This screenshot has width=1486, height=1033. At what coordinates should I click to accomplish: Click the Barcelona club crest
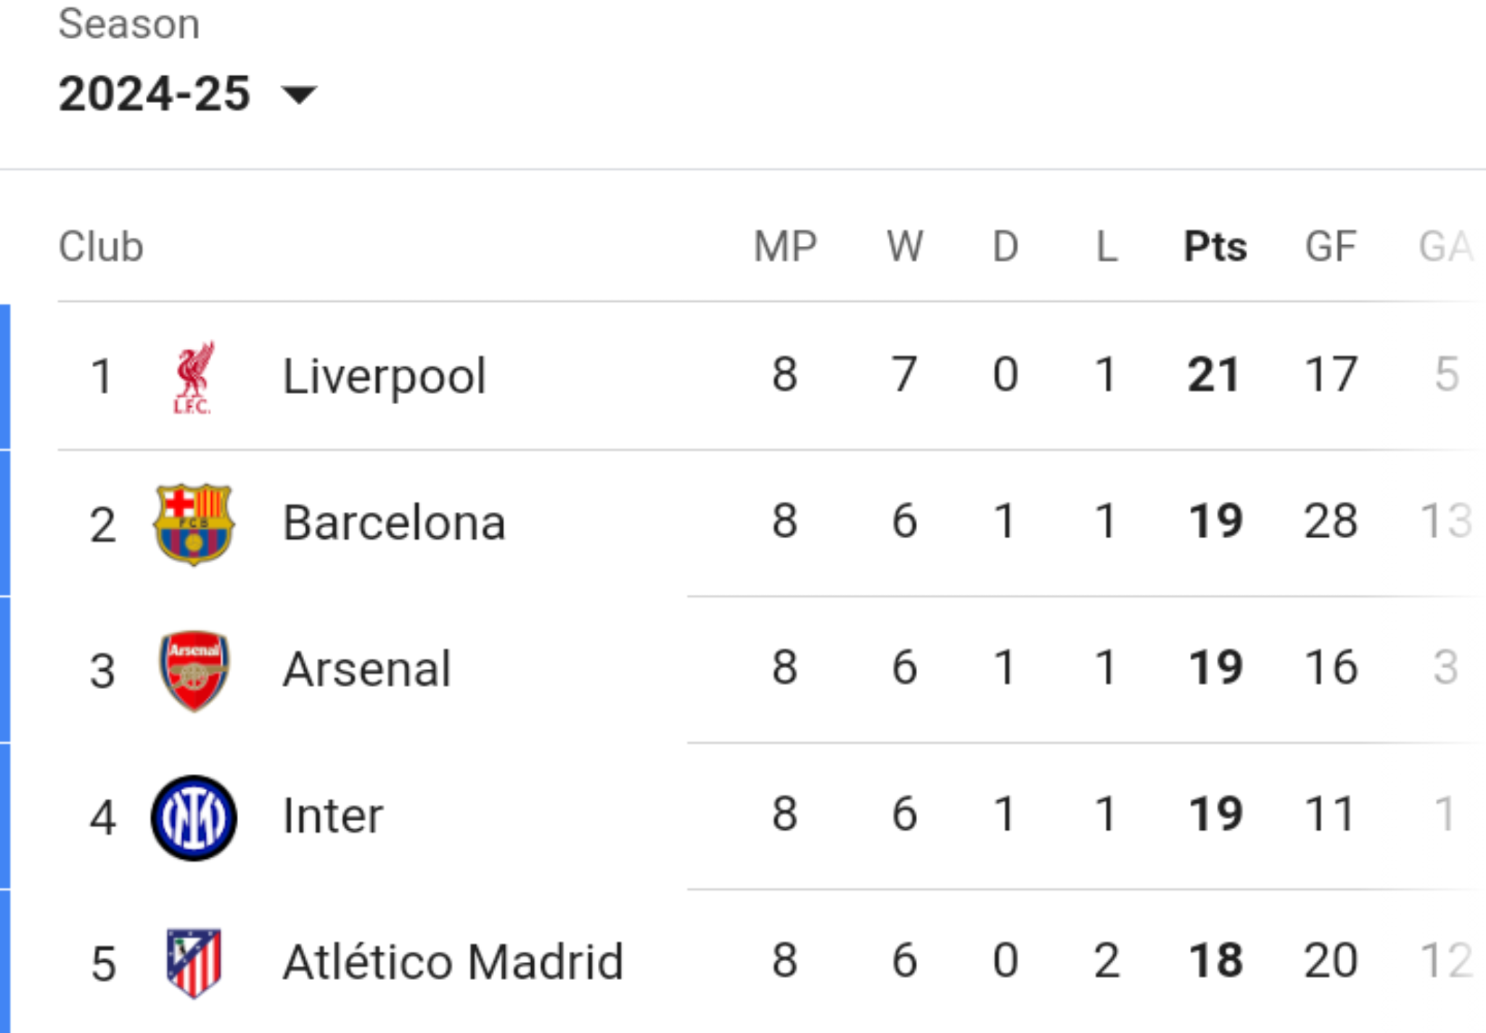click(193, 524)
